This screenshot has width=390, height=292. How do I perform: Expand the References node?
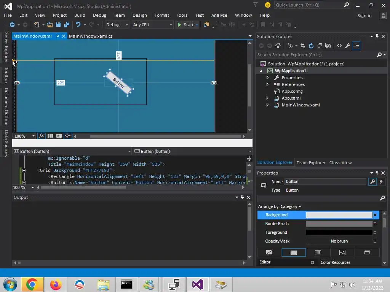(268, 84)
